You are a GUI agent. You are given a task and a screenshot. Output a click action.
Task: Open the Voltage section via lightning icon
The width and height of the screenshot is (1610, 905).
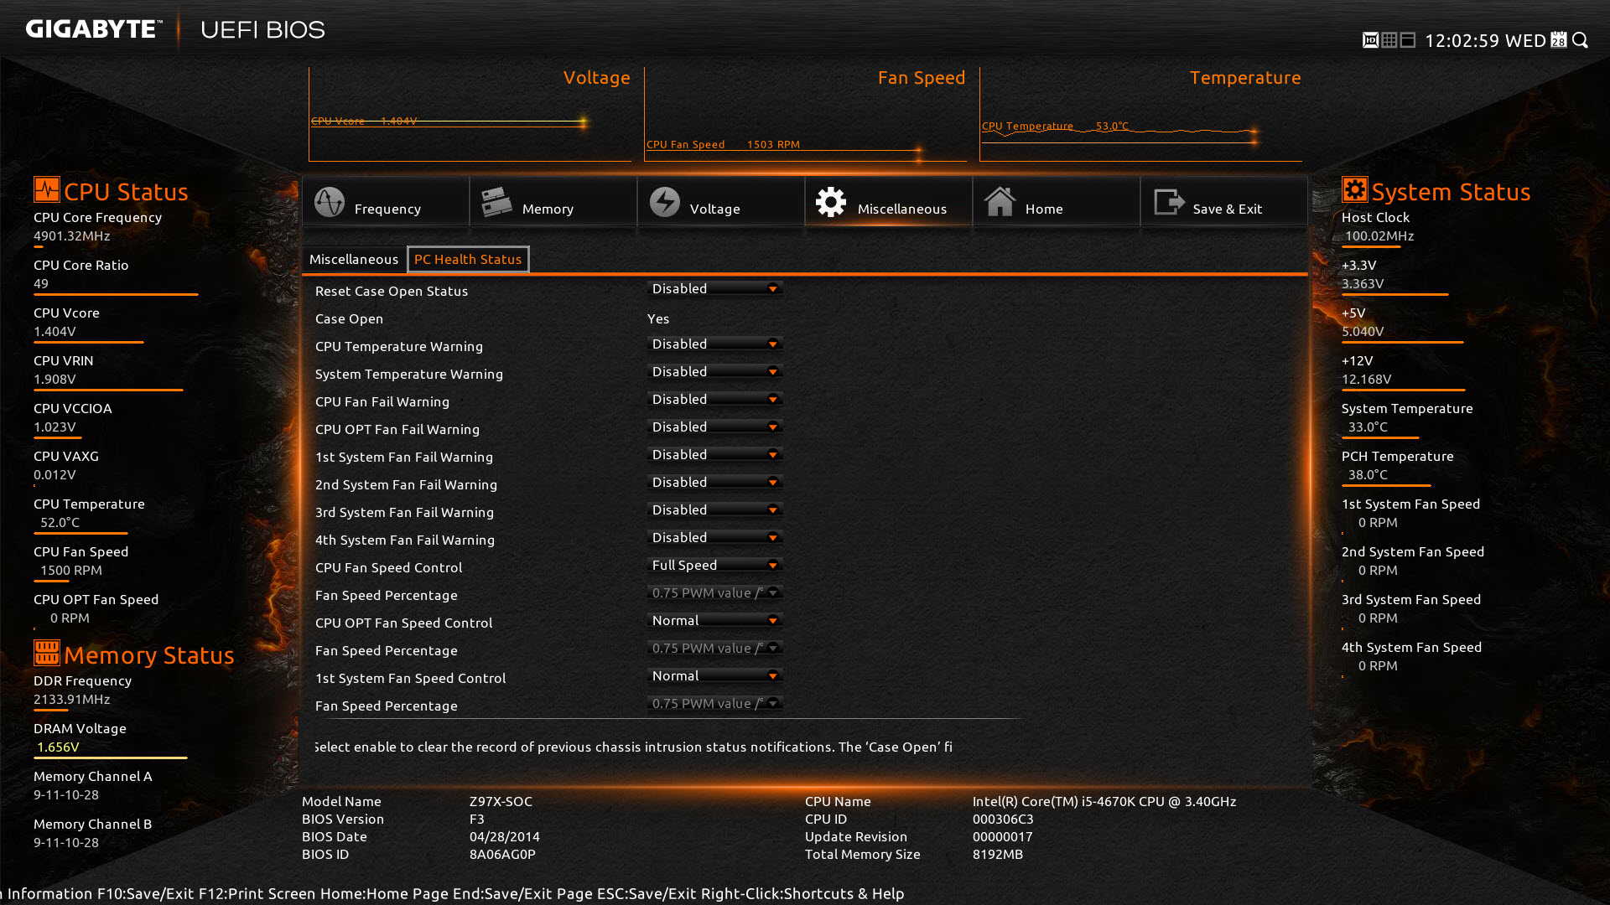coord(665,202)
